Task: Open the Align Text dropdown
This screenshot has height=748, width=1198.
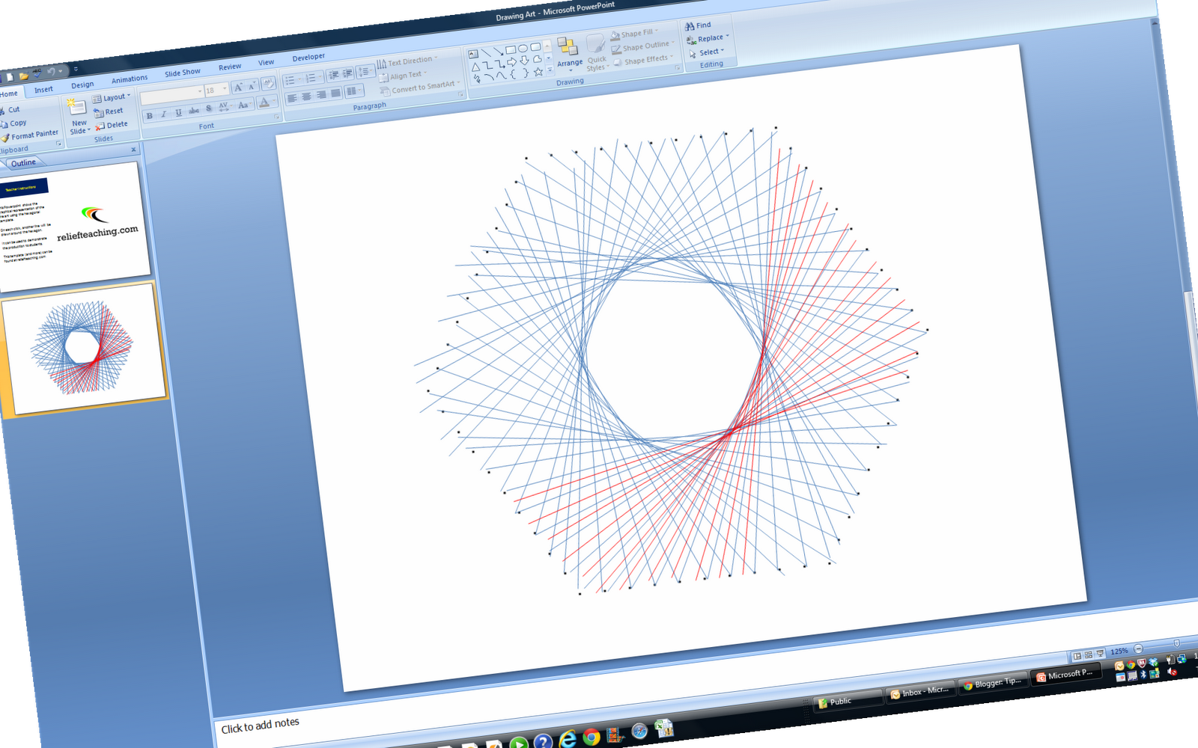Action: pyautogui.click(x=404, y=76)
